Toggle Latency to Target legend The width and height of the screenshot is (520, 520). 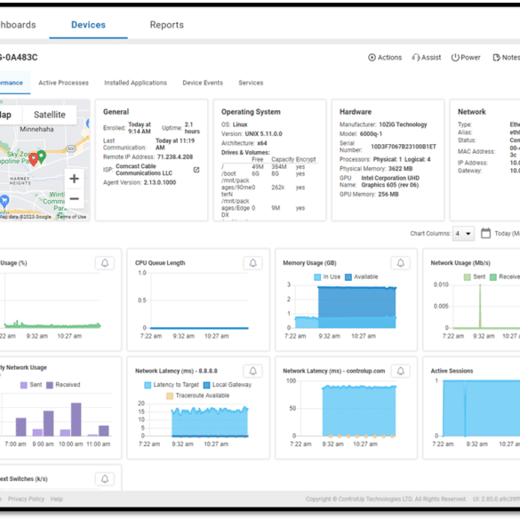[x=172, y=385]
